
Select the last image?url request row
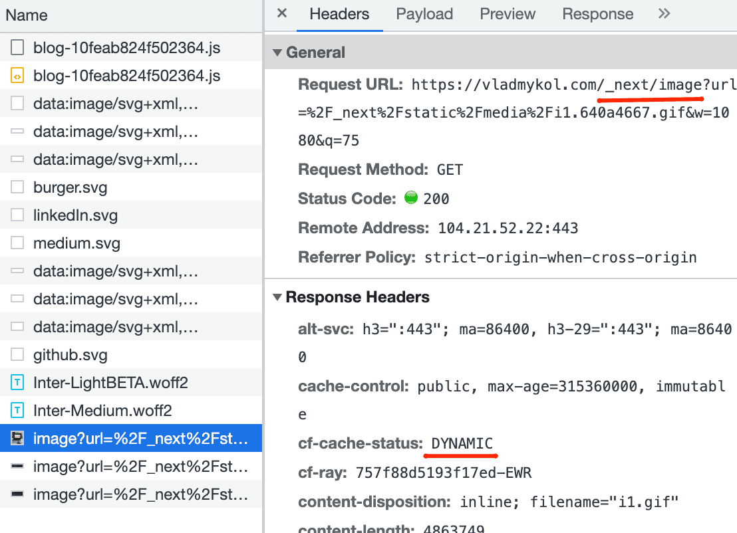(x=140, y=494)
